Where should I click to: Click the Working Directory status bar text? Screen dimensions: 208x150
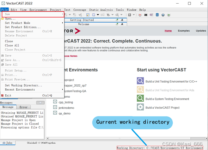click(x=160, y=148)
